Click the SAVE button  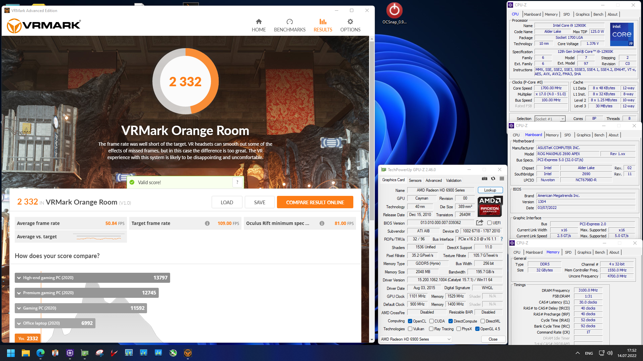pyautogui.click(x=260, y=202)
